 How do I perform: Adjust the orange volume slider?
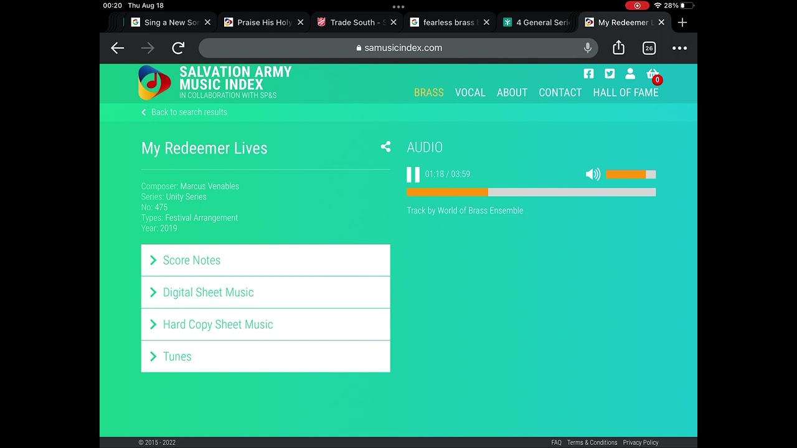[630, 174]
